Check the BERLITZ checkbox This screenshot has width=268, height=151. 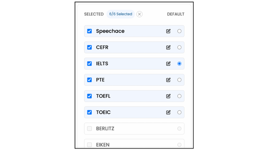coord(90,129)
